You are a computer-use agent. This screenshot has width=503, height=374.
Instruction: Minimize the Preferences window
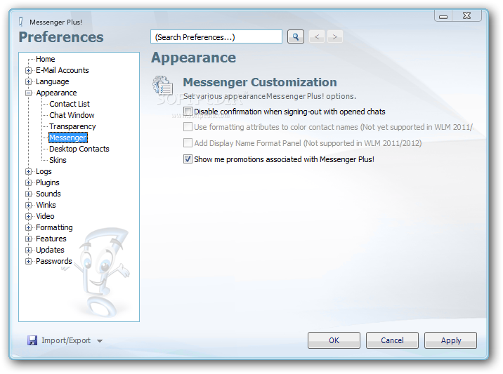(443, 15)
